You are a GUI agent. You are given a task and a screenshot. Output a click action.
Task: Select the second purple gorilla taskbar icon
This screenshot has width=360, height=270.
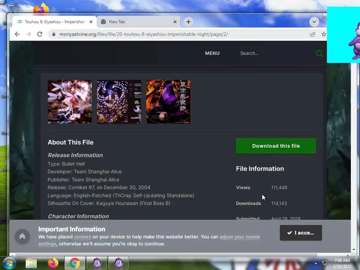click(x=118, y=263)
